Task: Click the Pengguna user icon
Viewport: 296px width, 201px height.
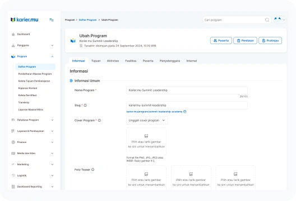Action: [x=13, y=45]
